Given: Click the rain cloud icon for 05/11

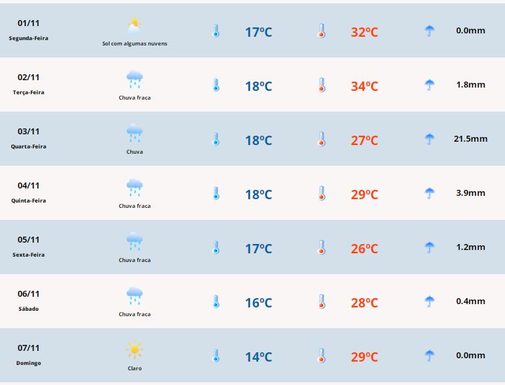Looking at the screenshot, I should click(x=134, y=242).
